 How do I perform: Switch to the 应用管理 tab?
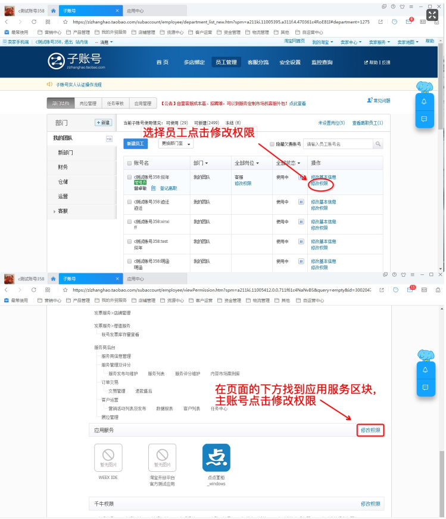tap(143, 103)
